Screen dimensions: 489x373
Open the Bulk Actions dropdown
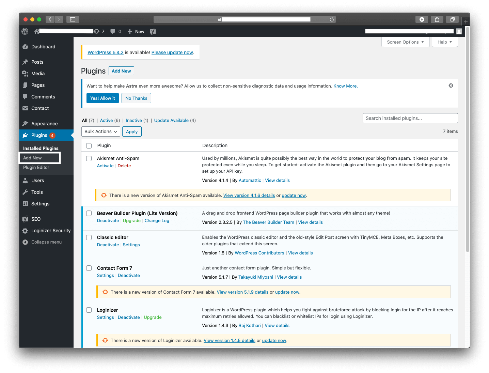[101, 131]
